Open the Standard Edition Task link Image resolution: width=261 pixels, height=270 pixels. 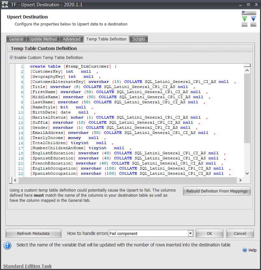[x=27, y=266]
